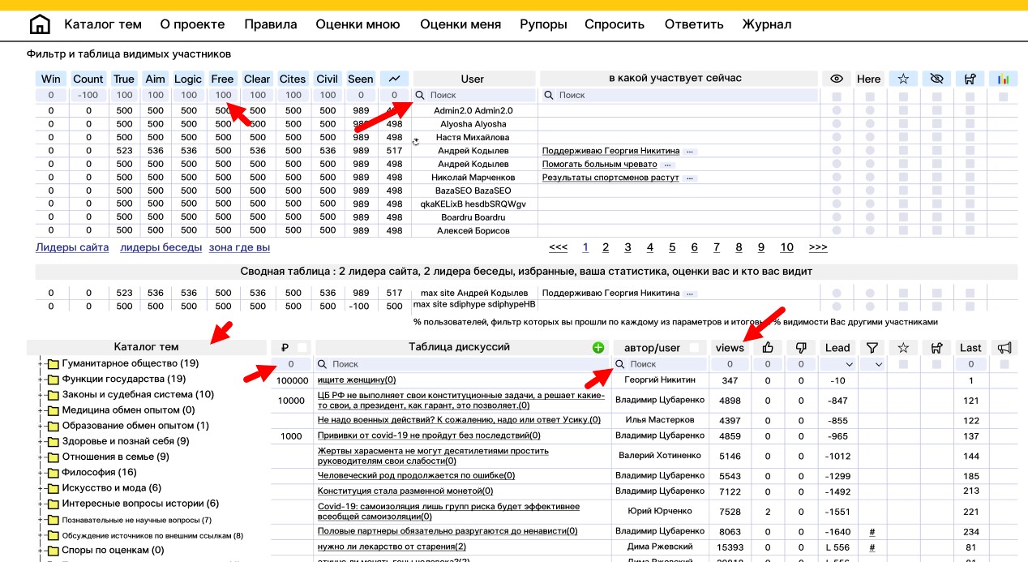Check the filter checkbox under the eye icon column

tap(837, 96)
